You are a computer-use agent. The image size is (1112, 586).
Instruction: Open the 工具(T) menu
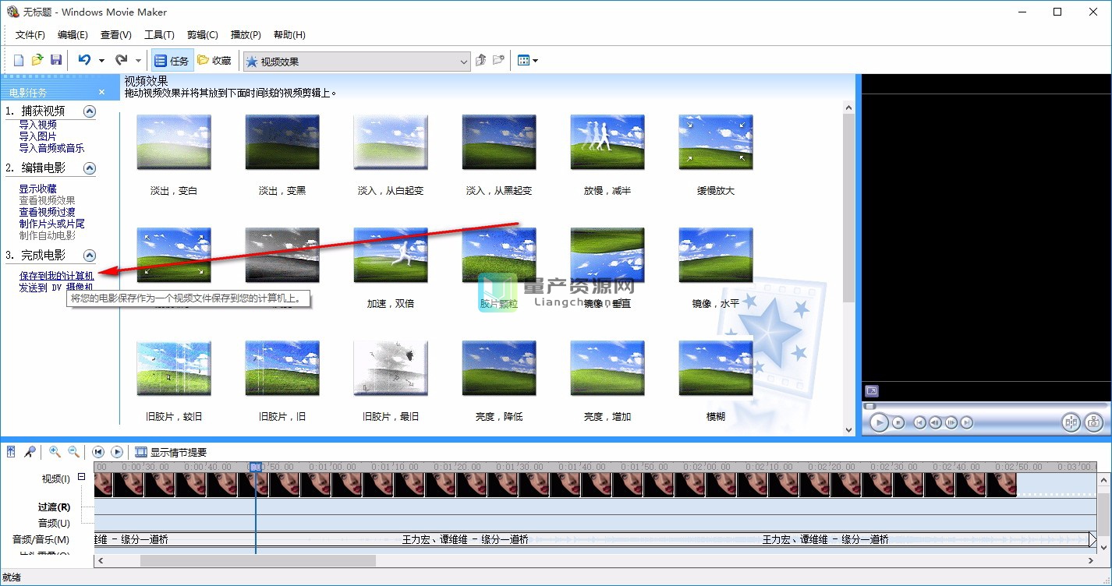(x=159, y=35)
